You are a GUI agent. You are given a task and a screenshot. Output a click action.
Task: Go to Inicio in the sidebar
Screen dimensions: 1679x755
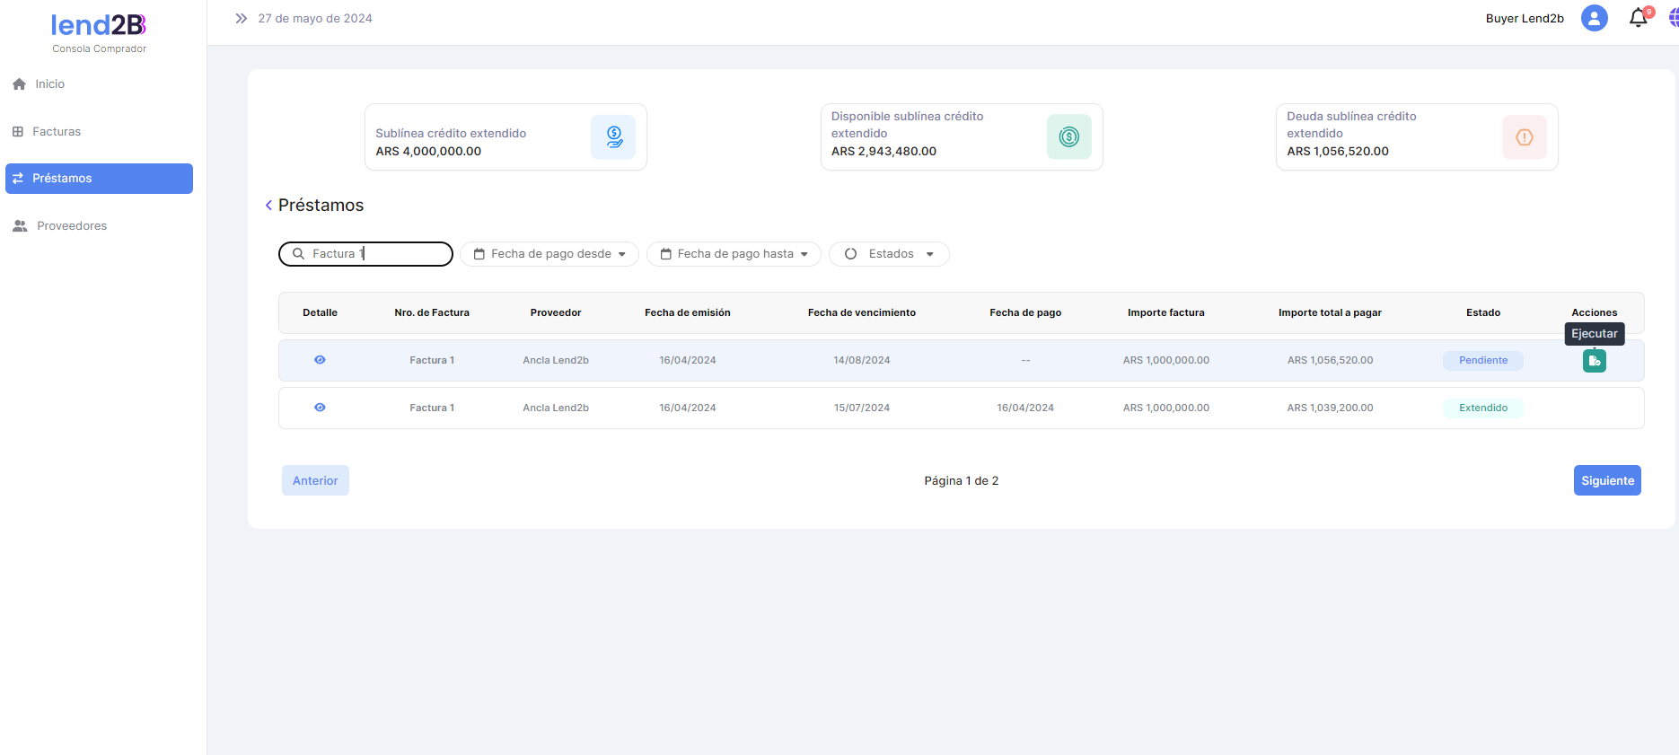[x=49, y=84]
